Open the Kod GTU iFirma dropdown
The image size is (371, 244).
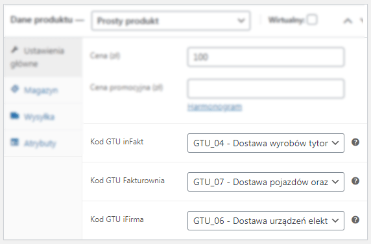click(266, 221)
